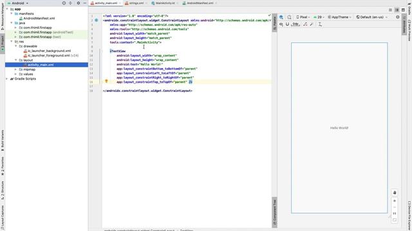Close the activity_main.xml editor tab

coord(120,3)
